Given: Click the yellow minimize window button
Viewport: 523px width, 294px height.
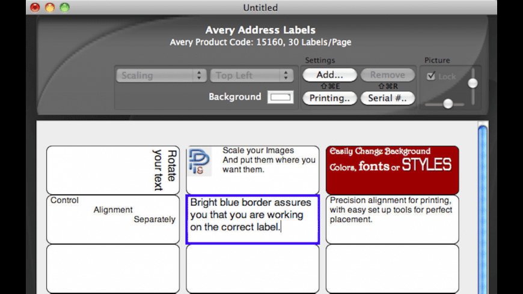Looking at the screenshot, I should click(50, 7).
